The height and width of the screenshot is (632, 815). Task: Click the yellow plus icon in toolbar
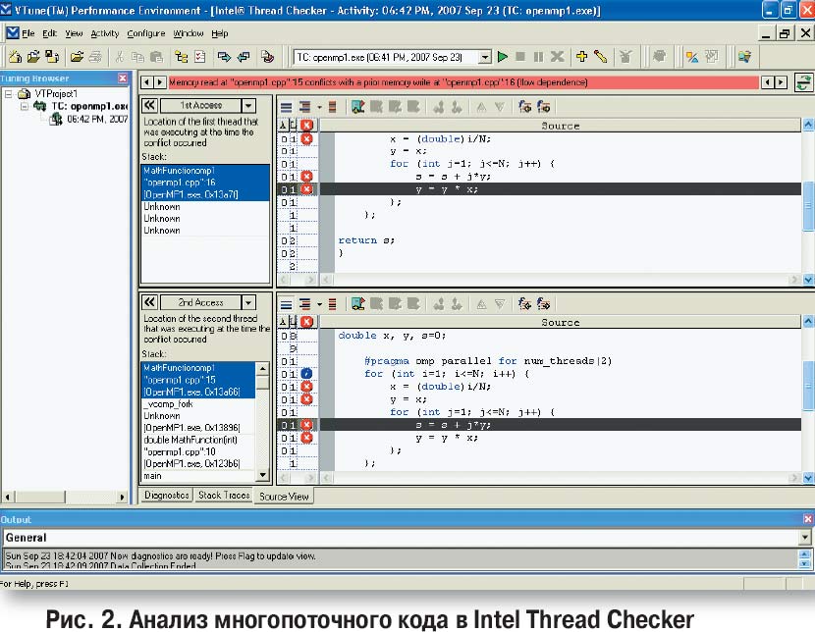click(x=581, y=57)
